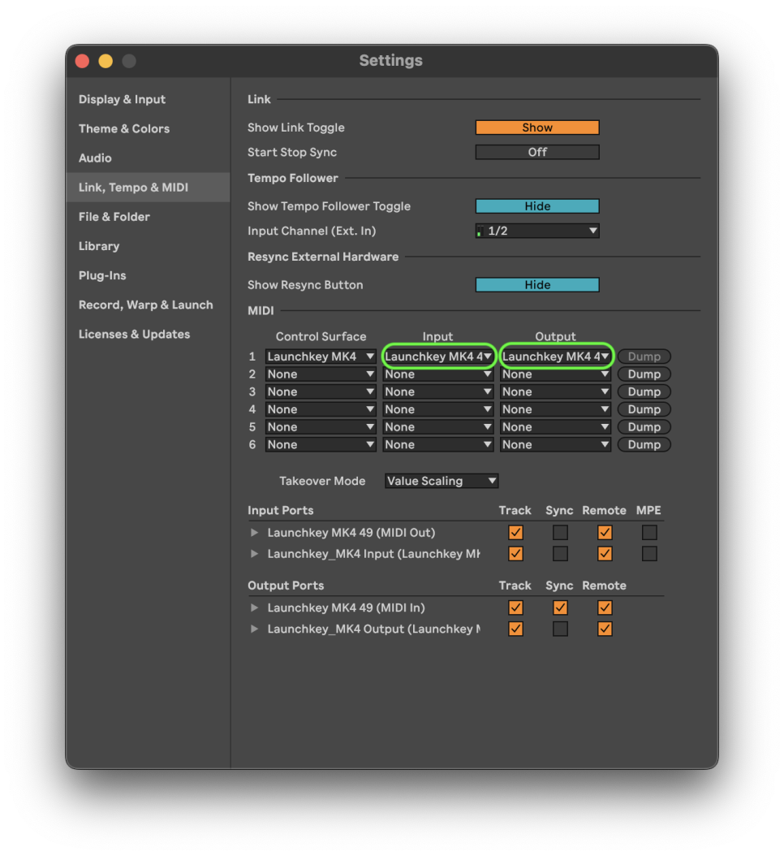Expand Launchkey MK4 49 (MIDI Out) input port
Viewport: 784px width, 856px height.
(254, 532)
